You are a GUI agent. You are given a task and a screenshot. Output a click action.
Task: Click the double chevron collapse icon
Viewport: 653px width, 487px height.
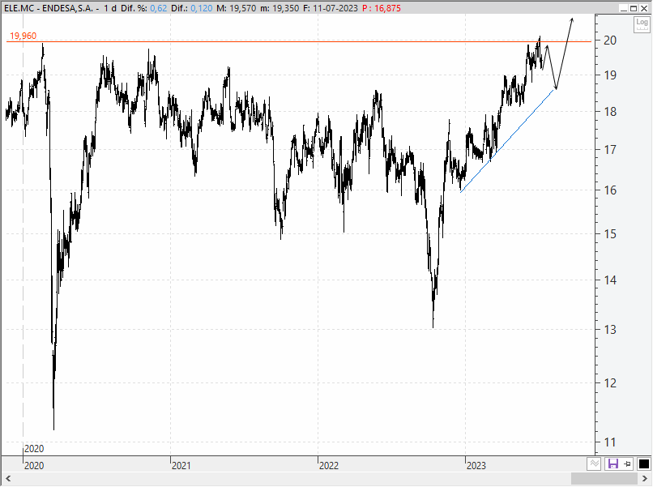pos(594,464)
